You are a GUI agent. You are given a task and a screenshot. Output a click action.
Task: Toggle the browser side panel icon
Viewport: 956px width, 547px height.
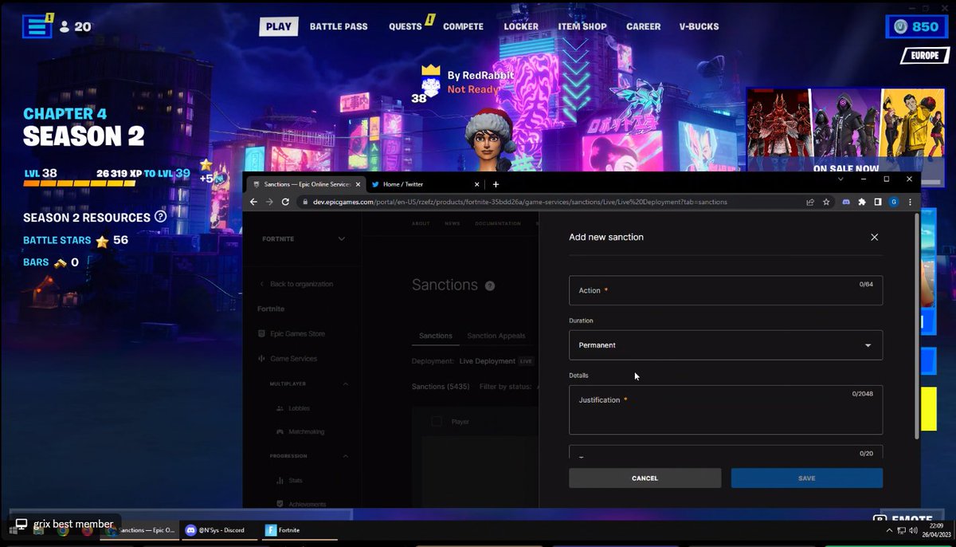coord(878,202)
